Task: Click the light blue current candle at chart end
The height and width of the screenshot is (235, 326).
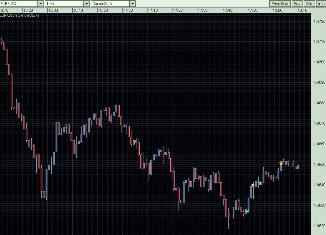Action: [x=298, y=167]
